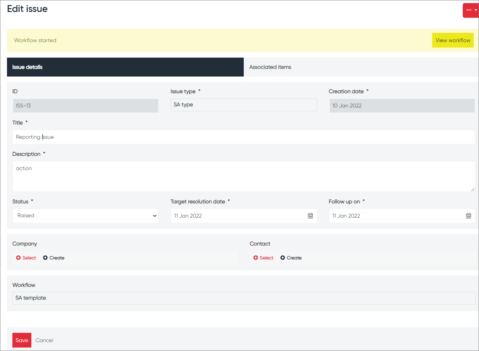The height and width of the screenshot is (351, 479).
Task: Click the ID field showing ISS-13
Action: [86, 106]
